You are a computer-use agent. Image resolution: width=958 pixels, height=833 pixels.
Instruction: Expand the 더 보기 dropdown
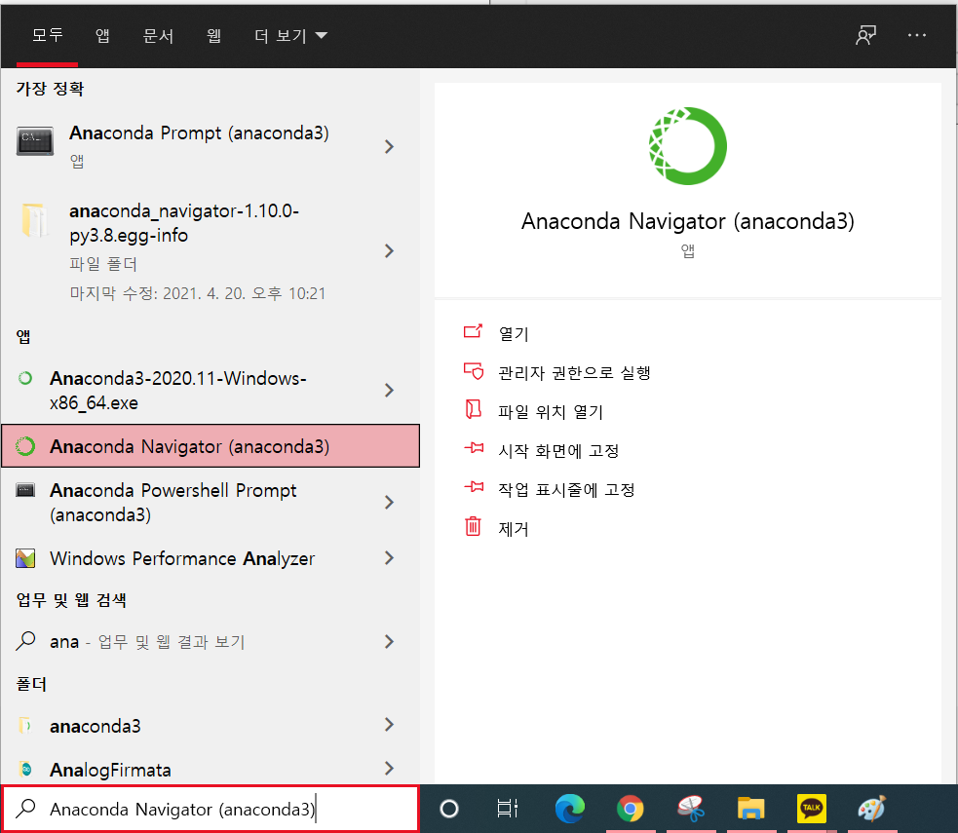[290, 35]
